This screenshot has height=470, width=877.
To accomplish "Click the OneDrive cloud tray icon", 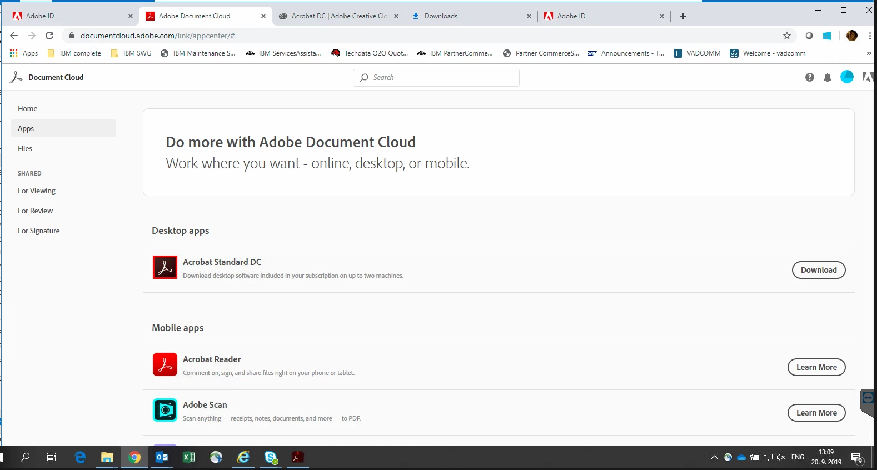I will click(x=741, y=457).
